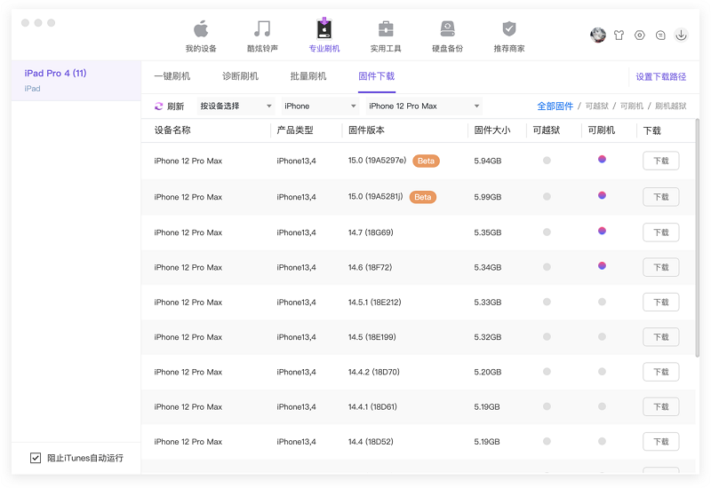
Task: Click 设置下载路径 link
Action: [x=660, y=77]
